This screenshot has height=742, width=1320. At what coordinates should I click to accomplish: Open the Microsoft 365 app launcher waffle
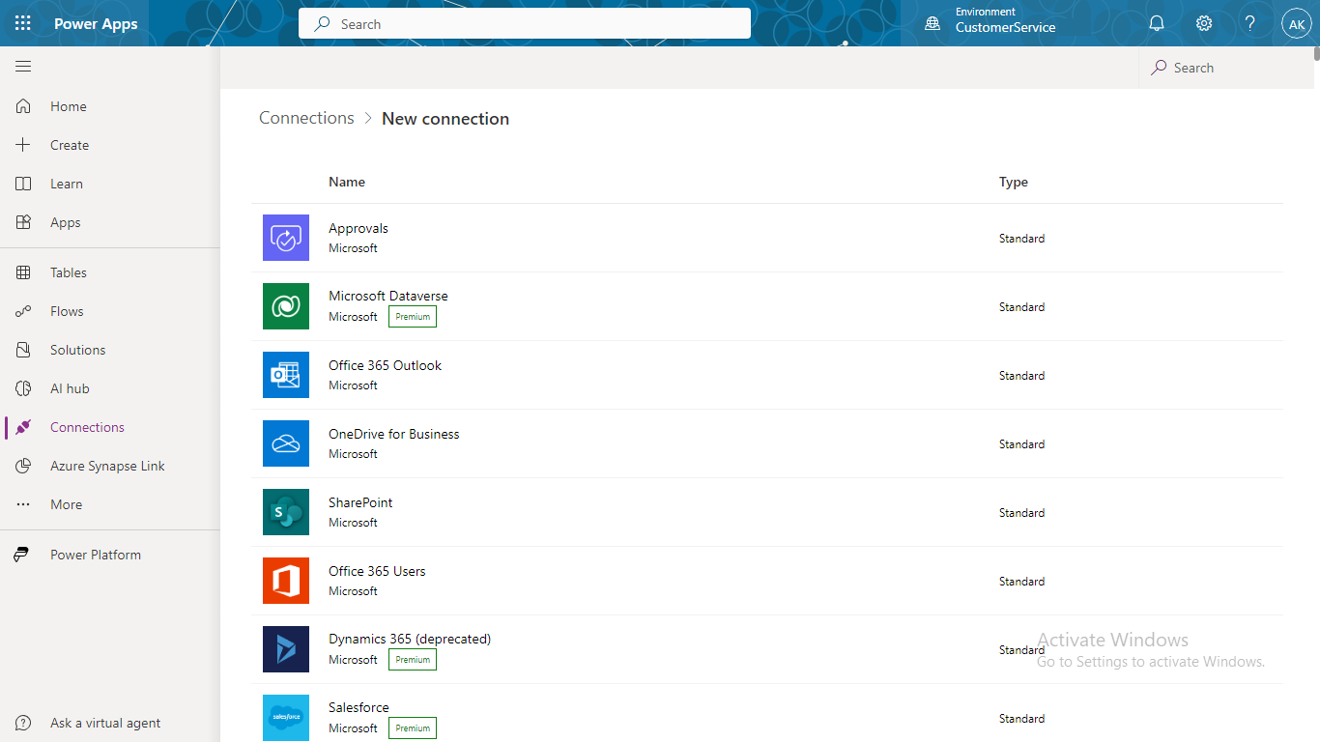click(23, 23)
